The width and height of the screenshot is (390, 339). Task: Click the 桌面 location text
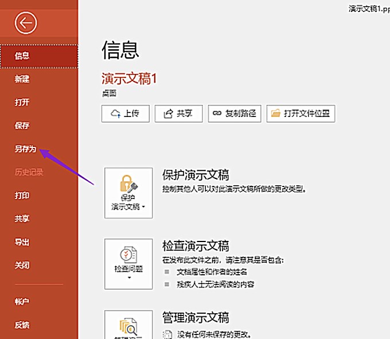tap(109, 93)
